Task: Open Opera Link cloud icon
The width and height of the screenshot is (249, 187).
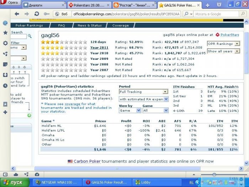Action: [x=16, y=175]
